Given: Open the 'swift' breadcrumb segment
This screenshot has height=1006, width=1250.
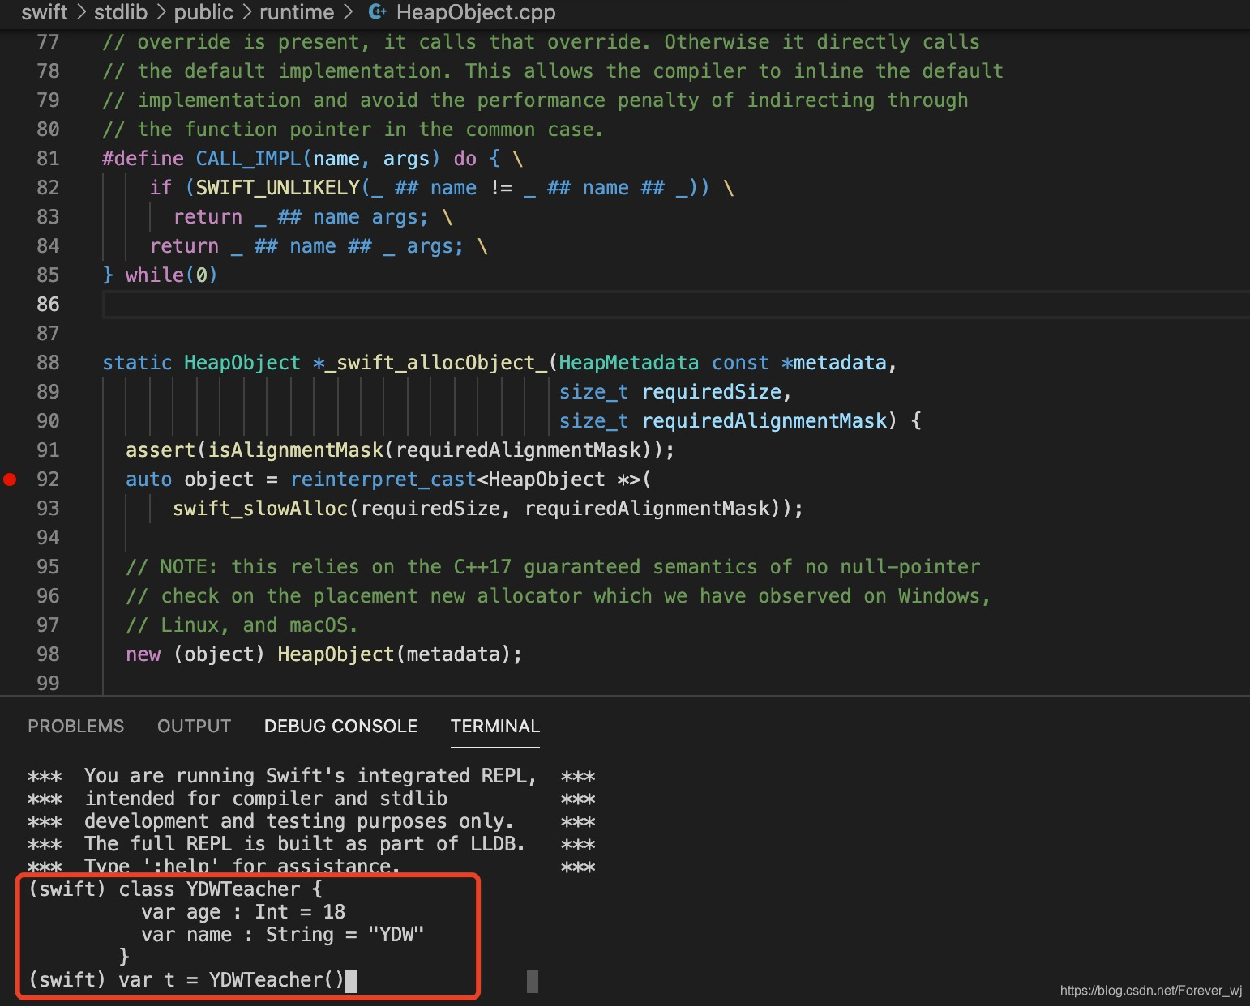Looking at the screenshot, I should pos(45,12).
